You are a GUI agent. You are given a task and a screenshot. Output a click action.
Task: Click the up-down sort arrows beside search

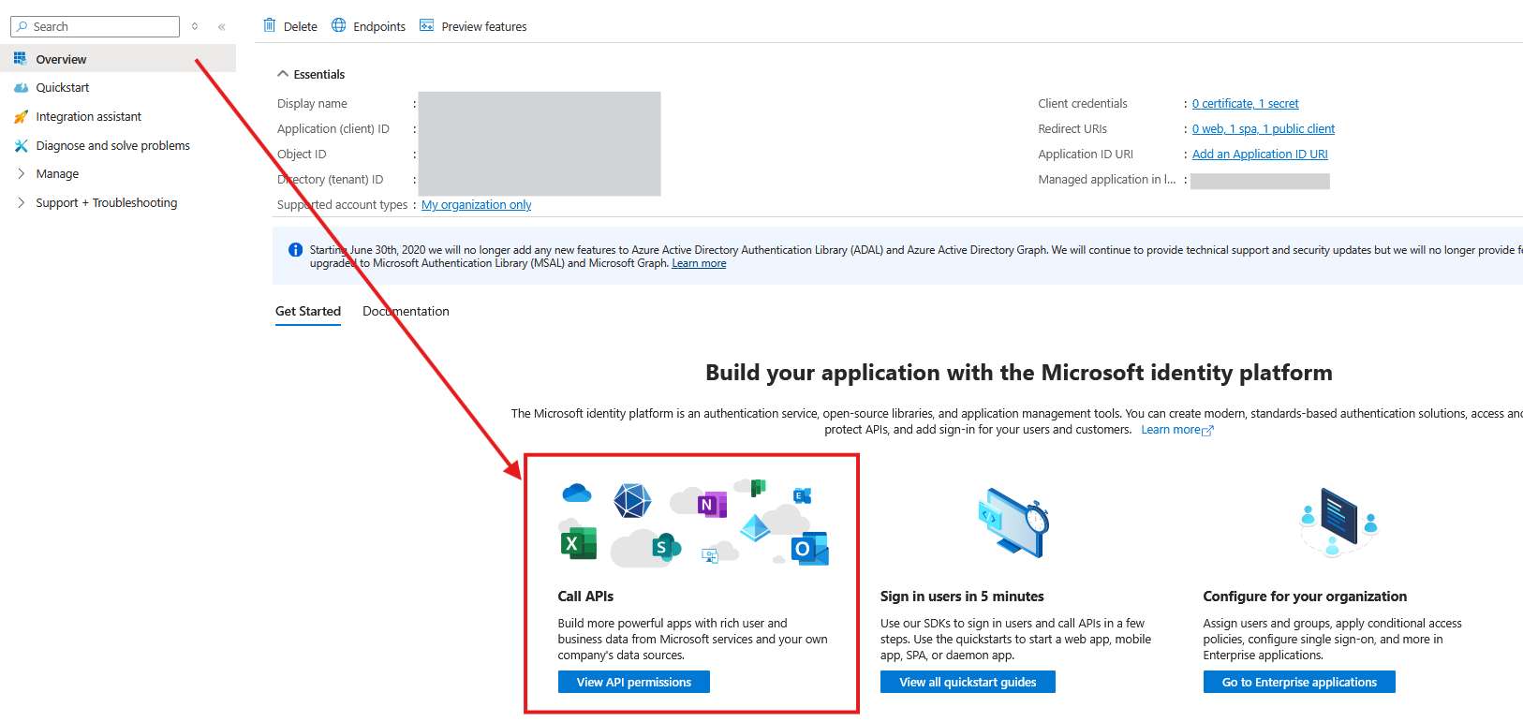pos(195,26)
